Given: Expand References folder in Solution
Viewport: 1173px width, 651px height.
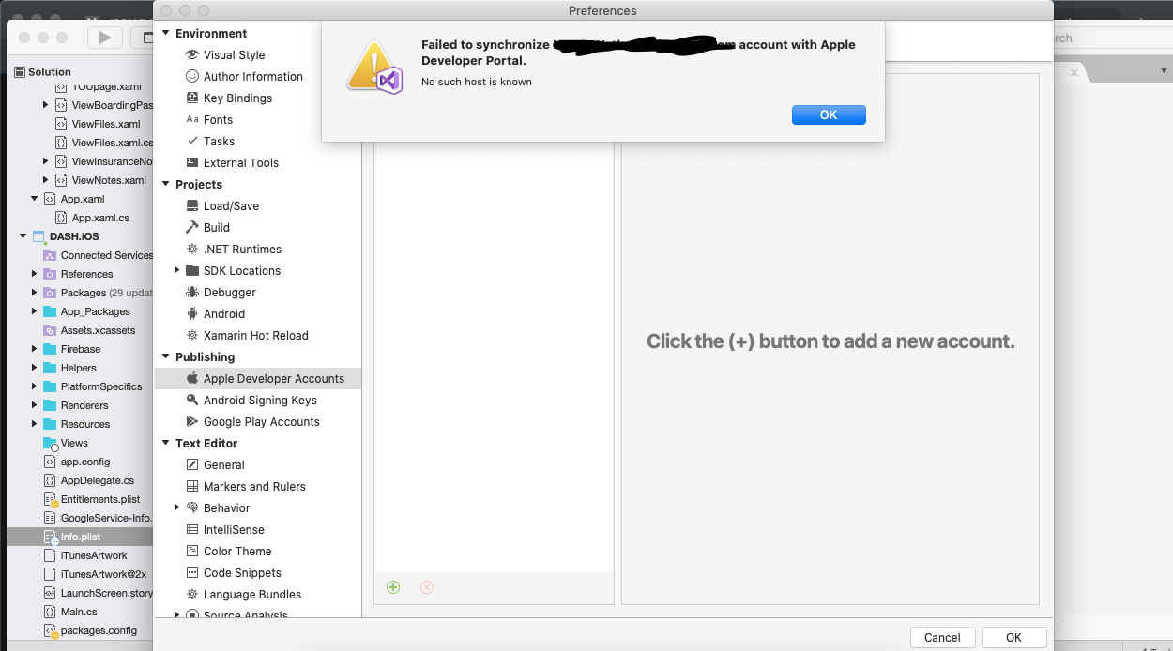Looking at the screenshot, I should pyautogui.click(x=35, y=274).
